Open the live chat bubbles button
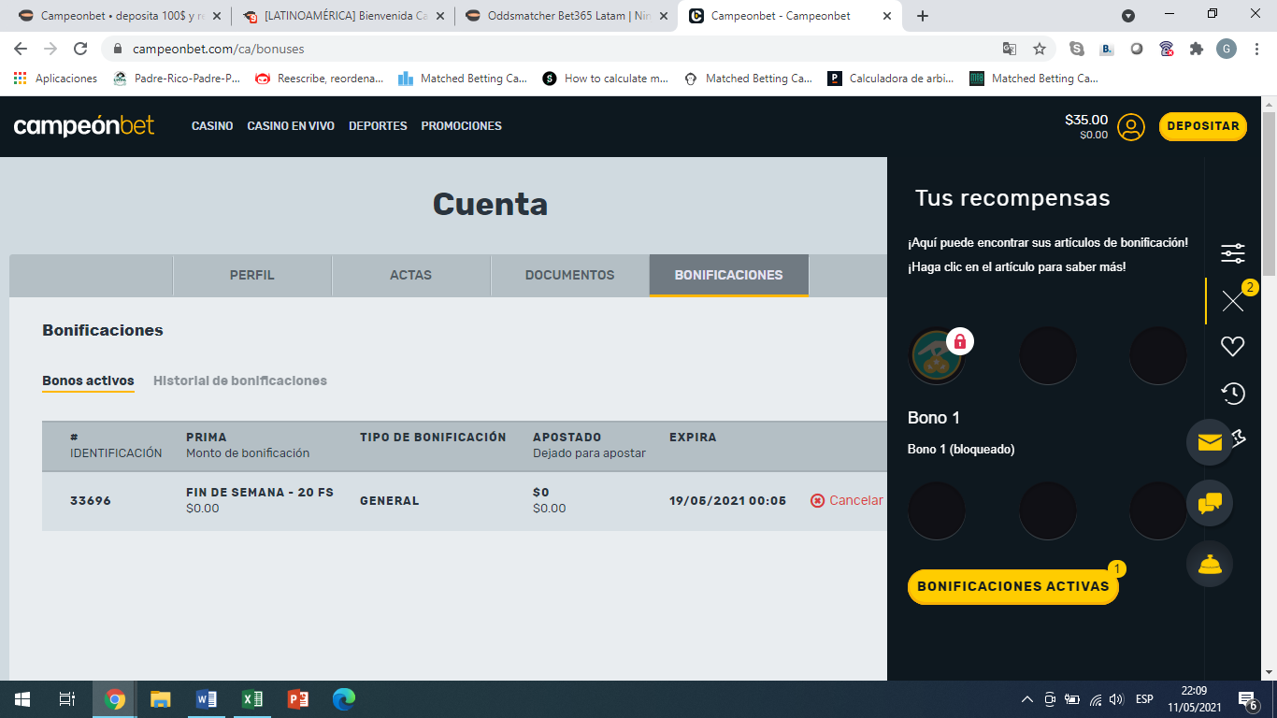 click(x=1210, y=503)
